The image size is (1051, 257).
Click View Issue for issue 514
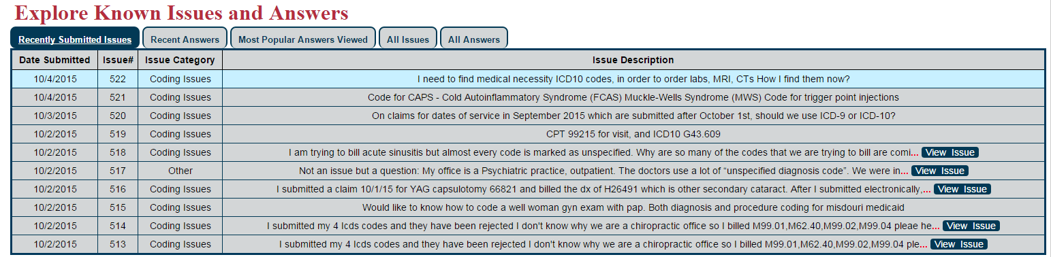[x=971, y=226]
